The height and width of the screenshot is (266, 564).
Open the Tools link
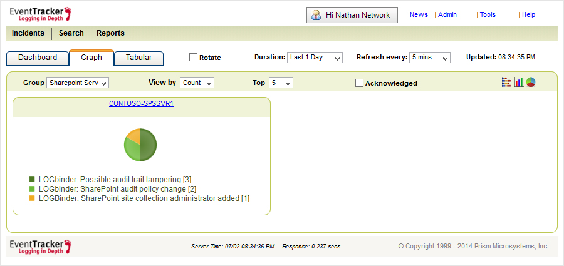coord(488,15)
